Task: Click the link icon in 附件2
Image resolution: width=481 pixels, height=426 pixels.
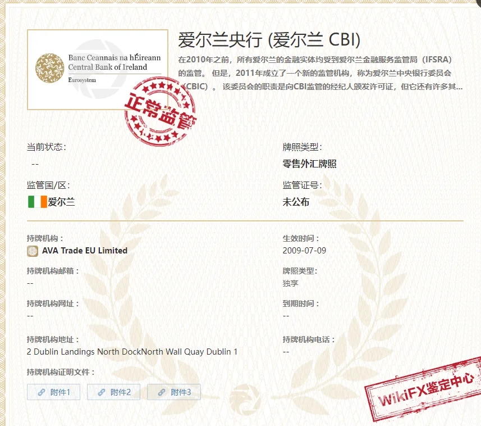Action: click(x=102, y=392)
